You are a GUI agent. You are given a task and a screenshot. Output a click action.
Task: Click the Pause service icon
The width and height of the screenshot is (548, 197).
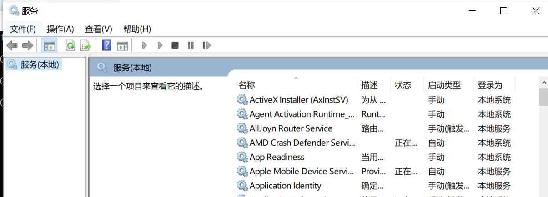click(191, 45)
